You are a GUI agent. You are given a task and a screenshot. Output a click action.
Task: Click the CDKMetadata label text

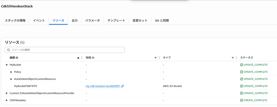coord(18,100)
